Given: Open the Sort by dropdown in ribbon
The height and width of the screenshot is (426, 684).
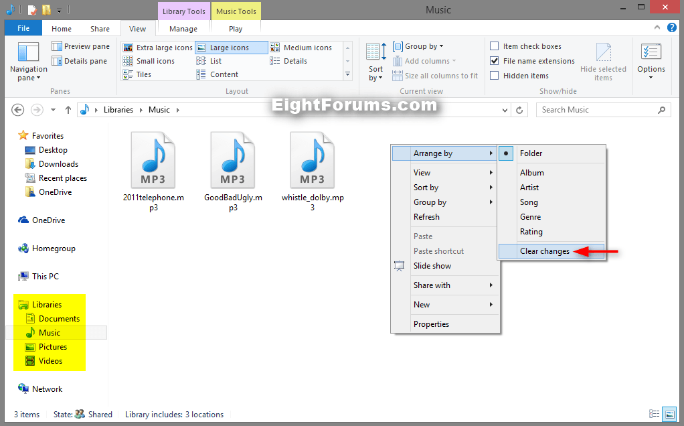Looking at the screenshot, I should [x=375, y=62].
